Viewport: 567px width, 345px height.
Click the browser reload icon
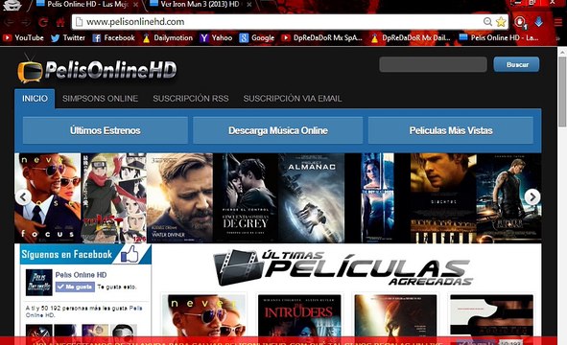pos(43,22)
